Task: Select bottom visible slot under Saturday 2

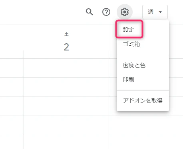Action: click(x=66, y=142)
